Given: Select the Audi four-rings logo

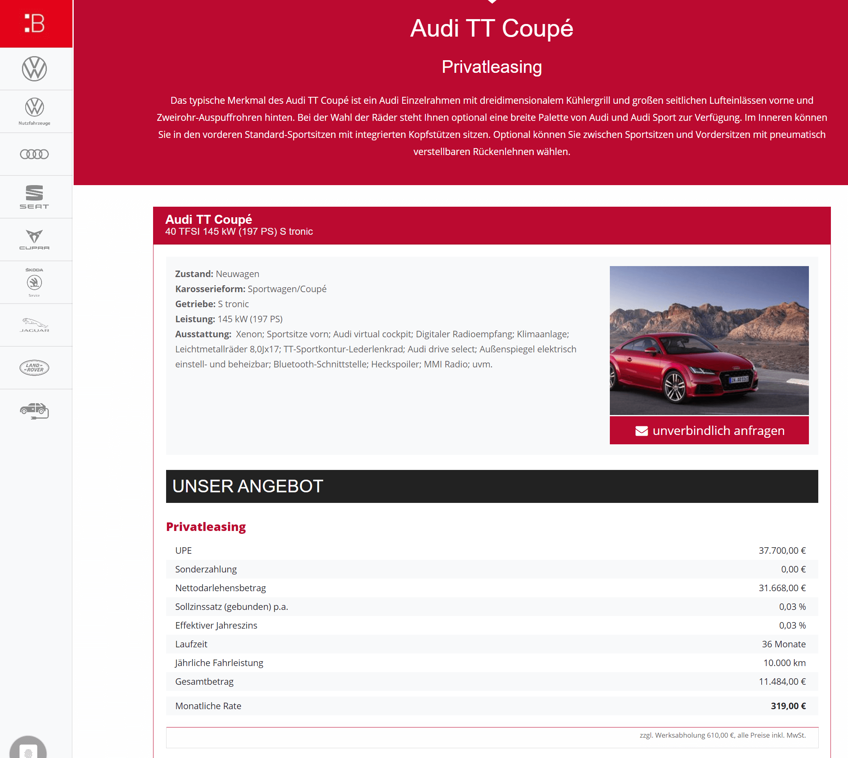Looking at the screenshot, I should 34,154.
